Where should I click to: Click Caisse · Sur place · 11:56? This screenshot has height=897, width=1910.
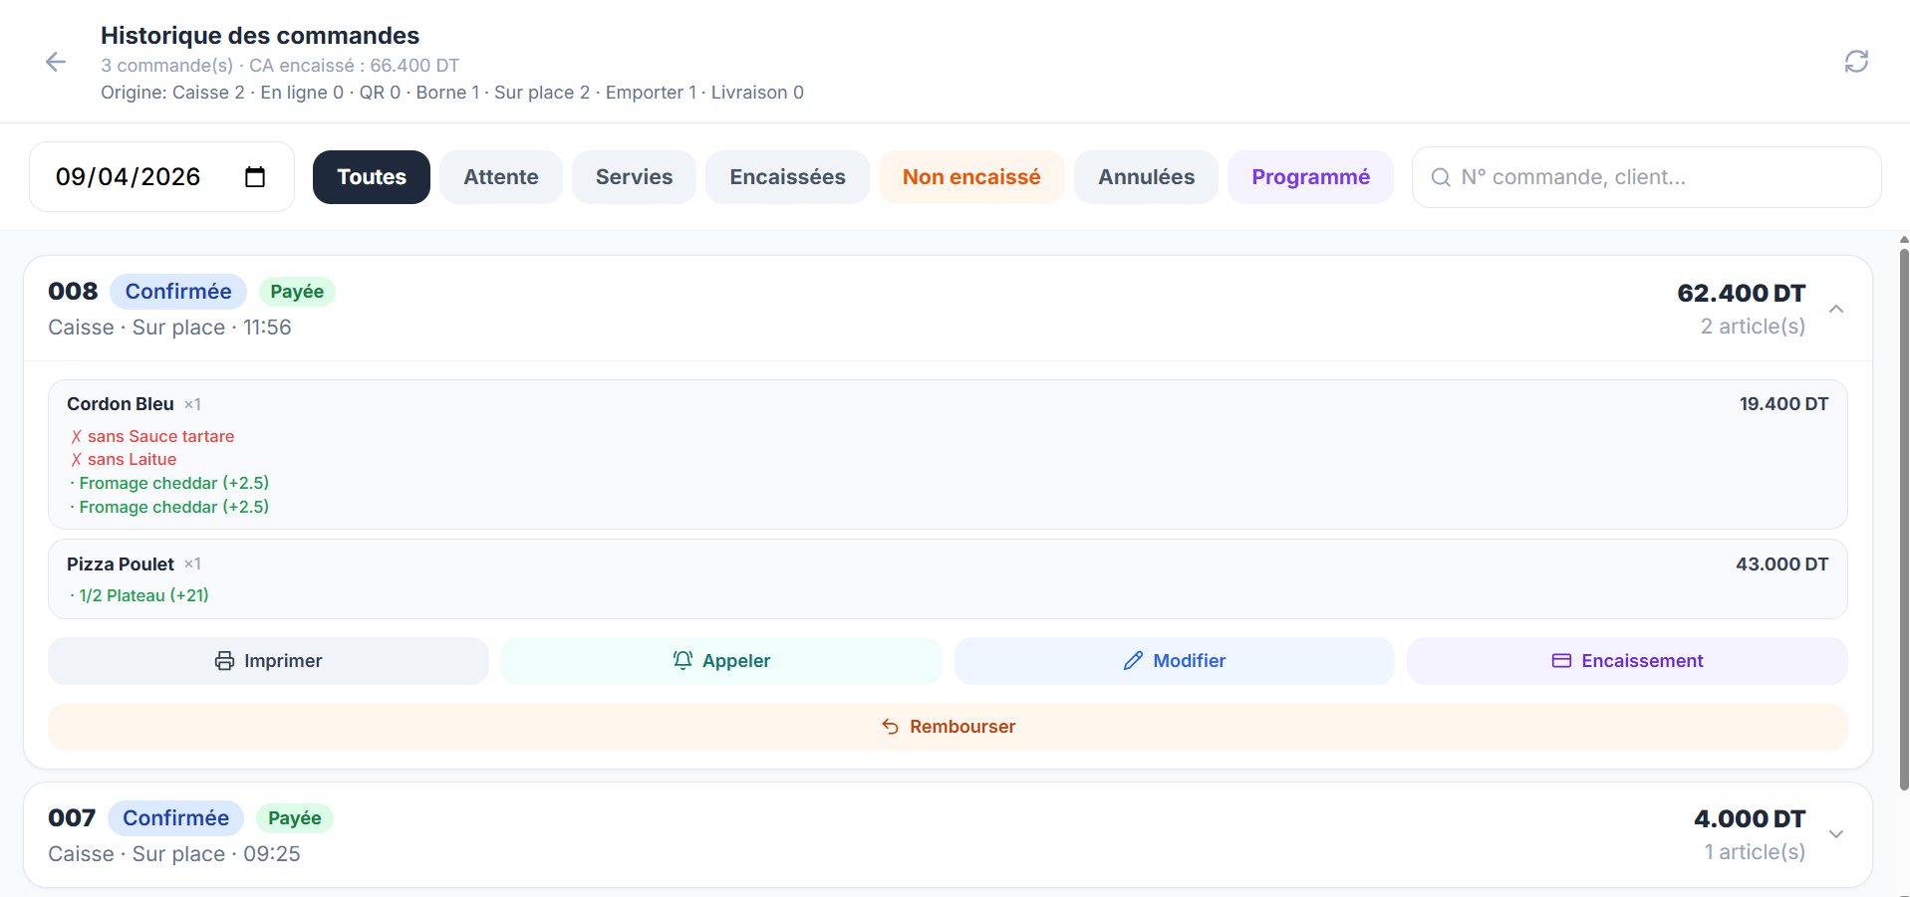169,328
